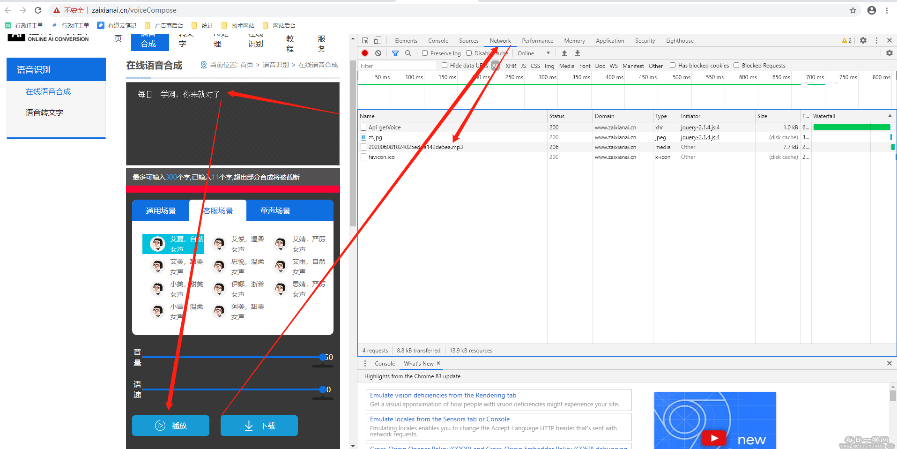The width and height of the screenshot is (897, 449).
Task: Reload the page with refresh icon
Action: click(38, 10)
